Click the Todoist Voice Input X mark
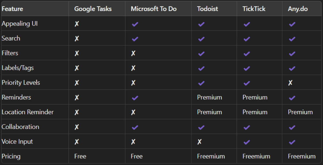This screenshot has height=165, width=323. pos(199,142)
